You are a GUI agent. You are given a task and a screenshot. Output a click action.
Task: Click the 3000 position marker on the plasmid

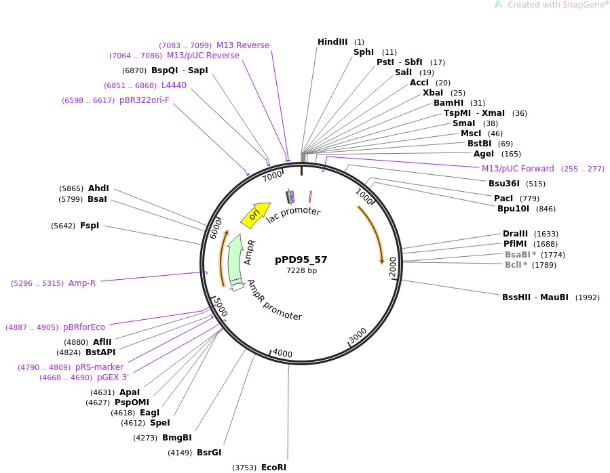(358, 335)
